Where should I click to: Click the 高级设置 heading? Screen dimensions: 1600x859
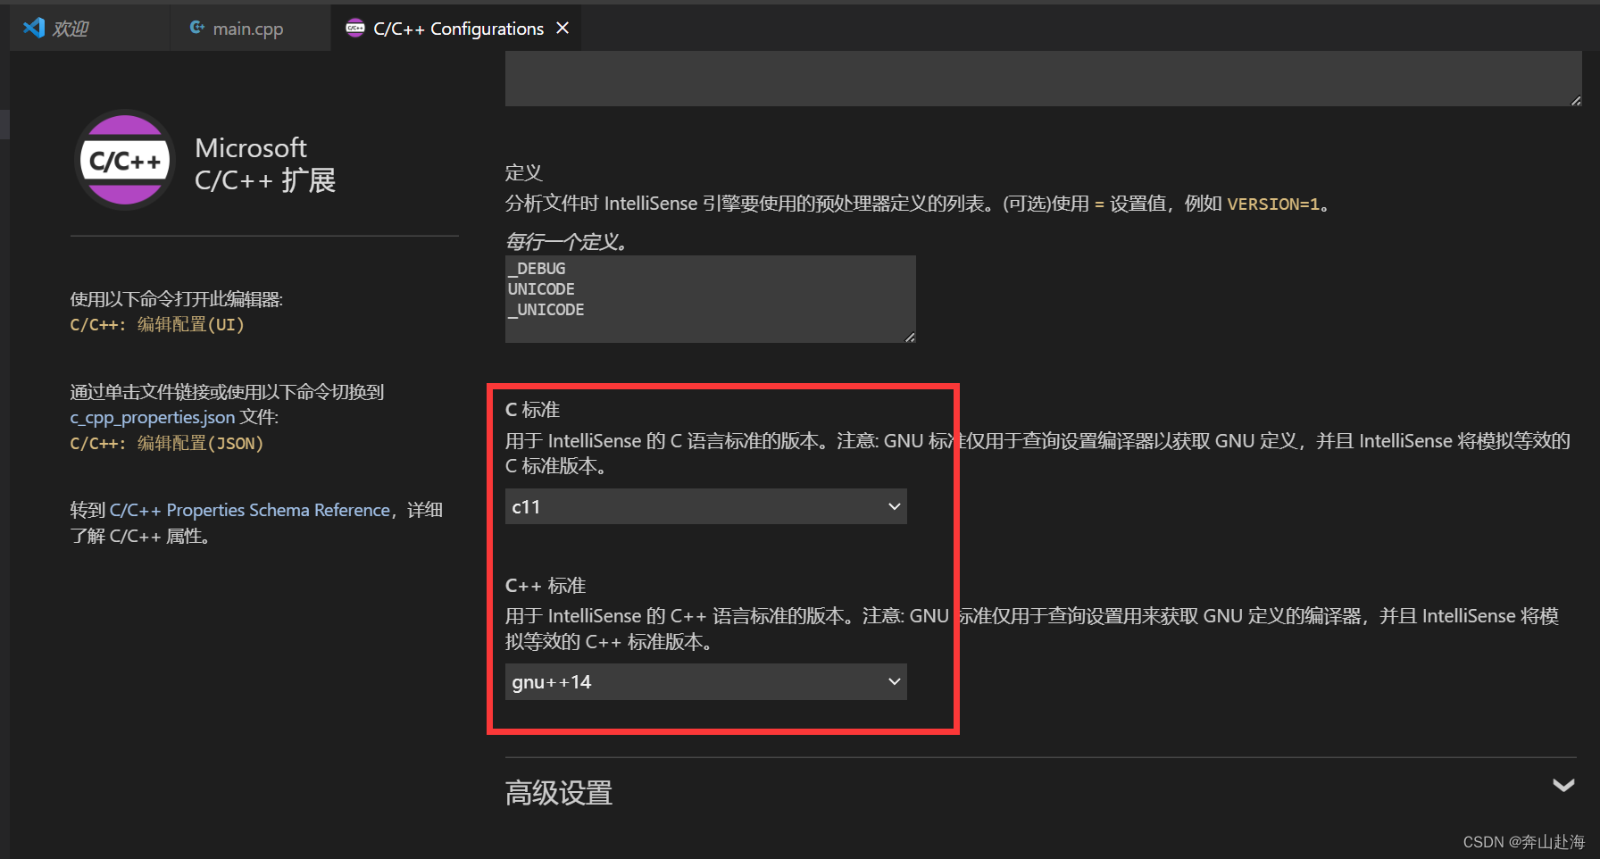[559, 792]
